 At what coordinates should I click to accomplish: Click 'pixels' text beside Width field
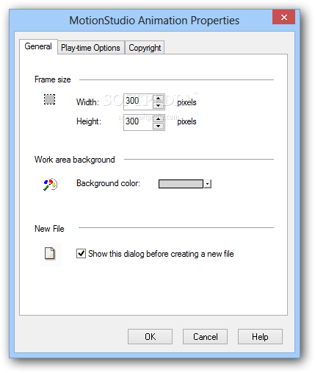pos(187,102)
